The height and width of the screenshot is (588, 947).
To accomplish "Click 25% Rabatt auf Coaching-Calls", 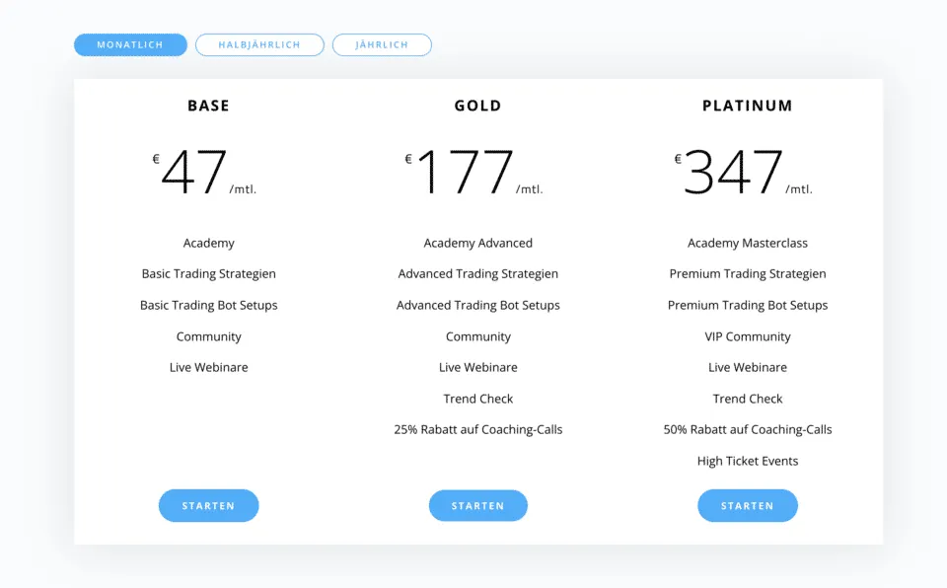I will 478,429.
